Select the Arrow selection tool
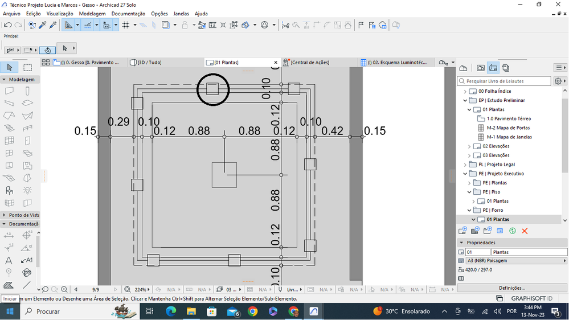569x320 pixels. (10, 68)
